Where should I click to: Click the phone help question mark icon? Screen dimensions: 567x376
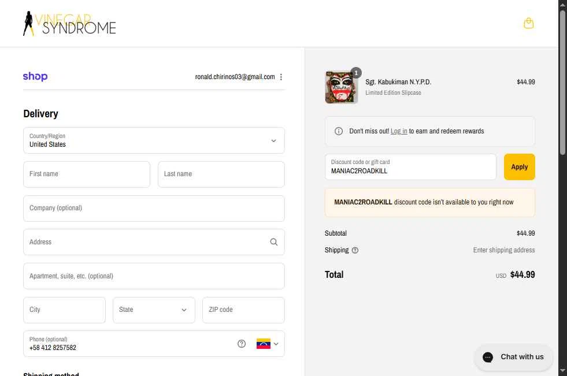pyautogui.click(x=242, y=344)
